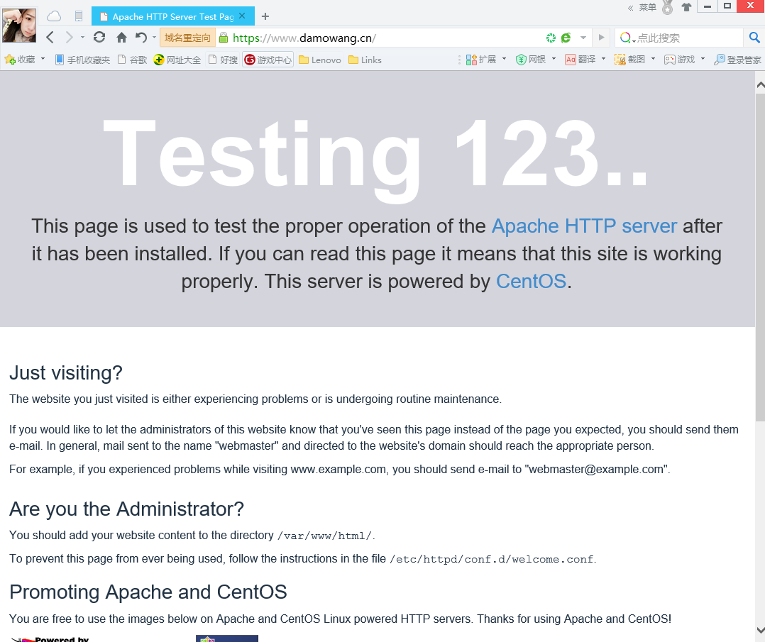
Task: Collapse the toolbar with the double-chevron icon
Action: (630, 8)
